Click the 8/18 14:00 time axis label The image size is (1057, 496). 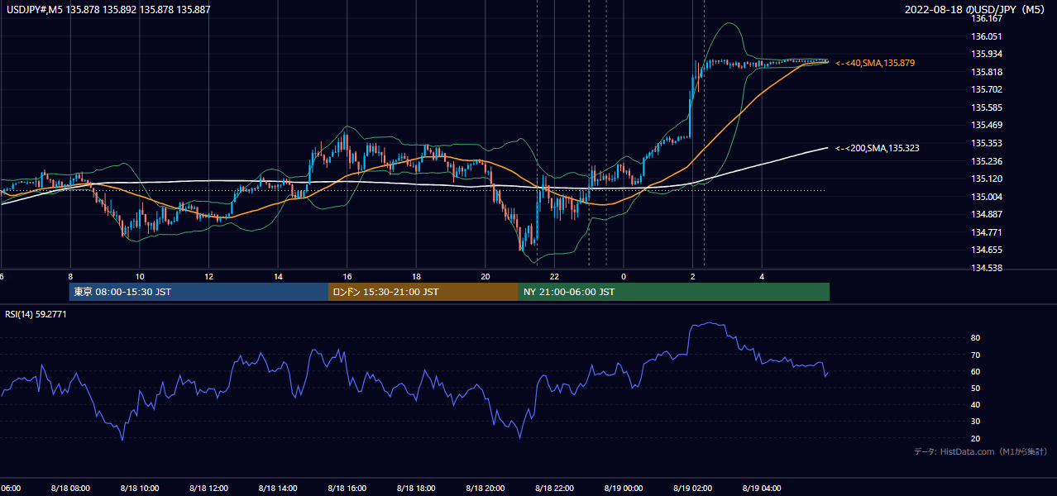(278, 488)
